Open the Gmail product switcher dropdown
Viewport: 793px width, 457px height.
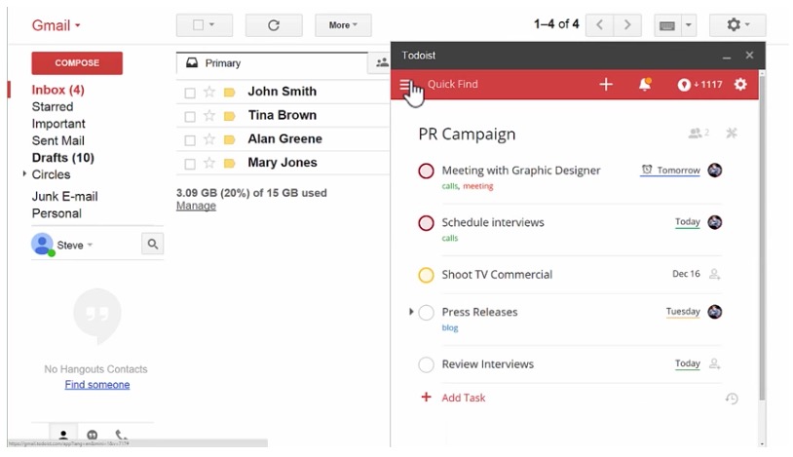tap(57, 25)
